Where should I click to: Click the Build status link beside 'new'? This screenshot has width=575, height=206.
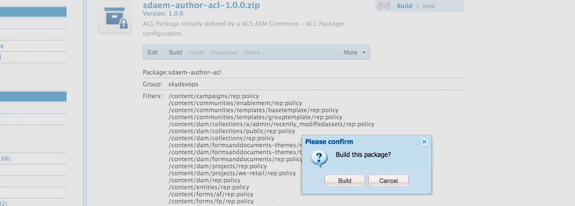[x=404, y=6]
